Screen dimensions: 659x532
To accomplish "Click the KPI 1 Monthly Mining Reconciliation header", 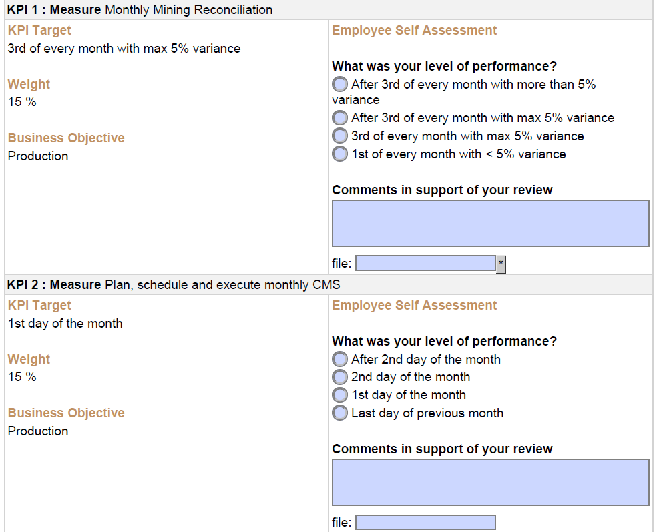I will (140, 9).
